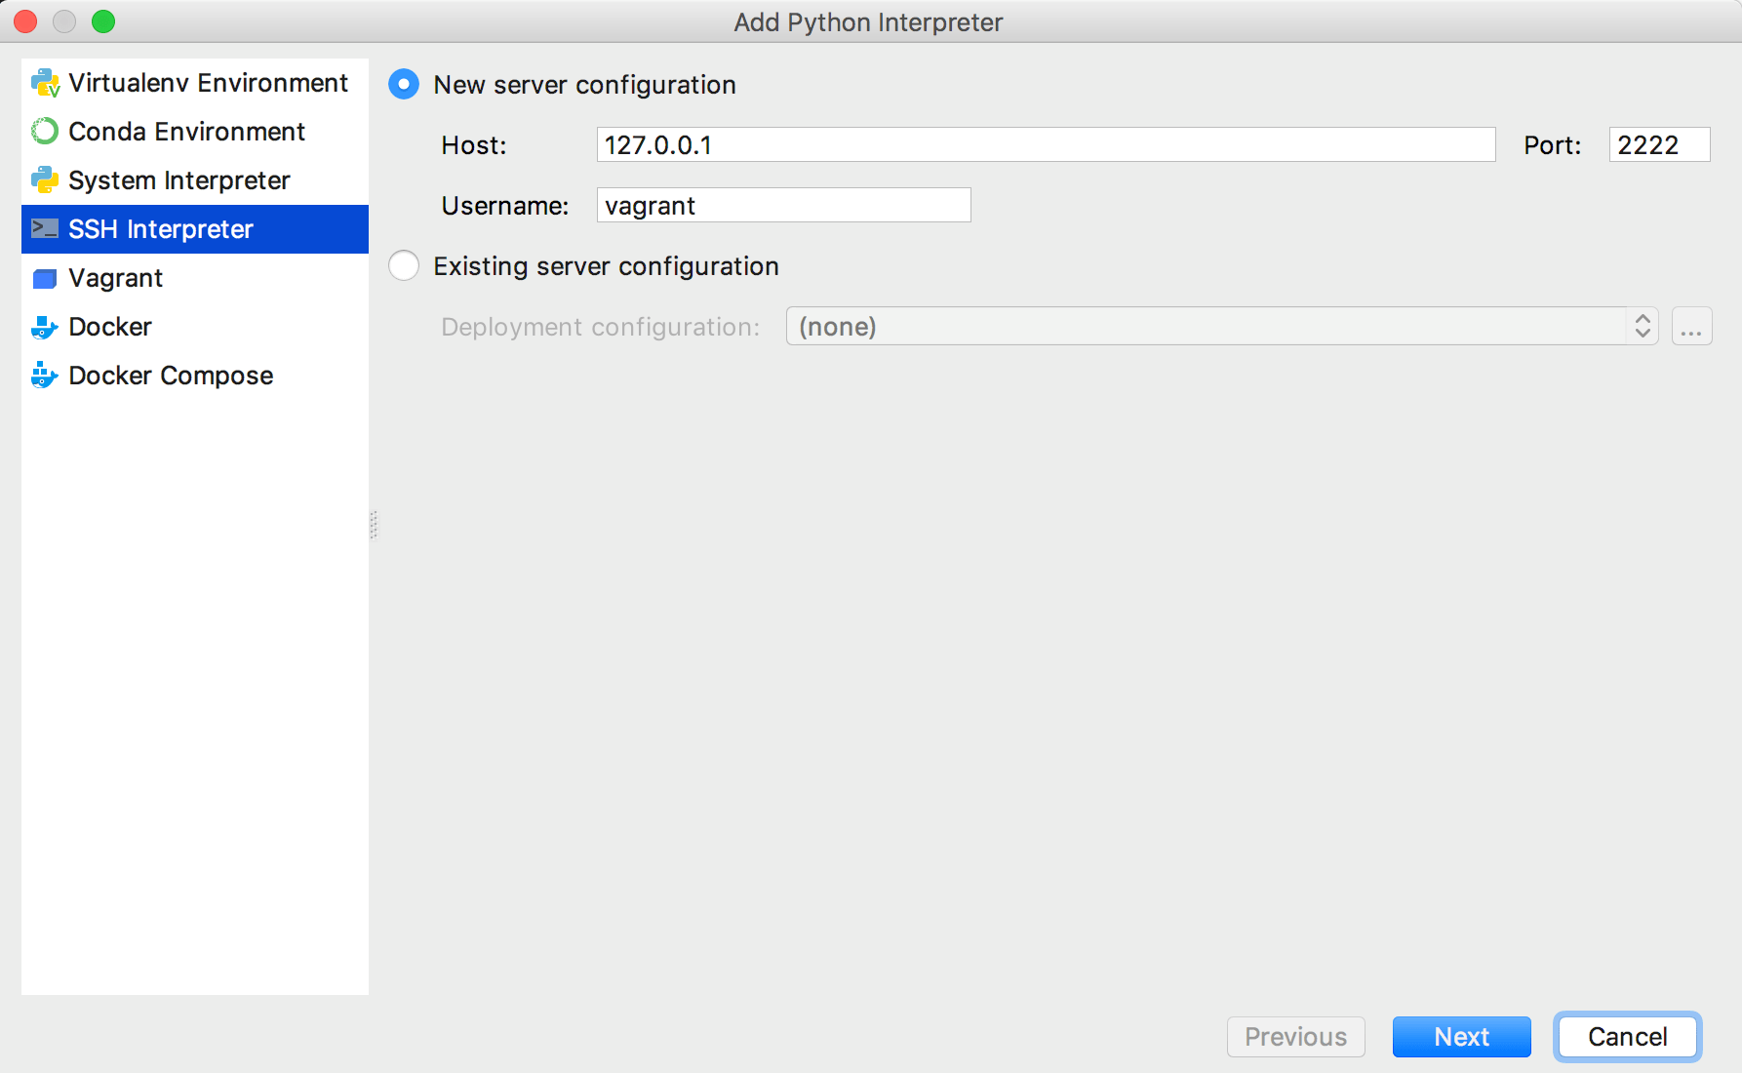Click the deployment configuration browse button

(1691, 326)
